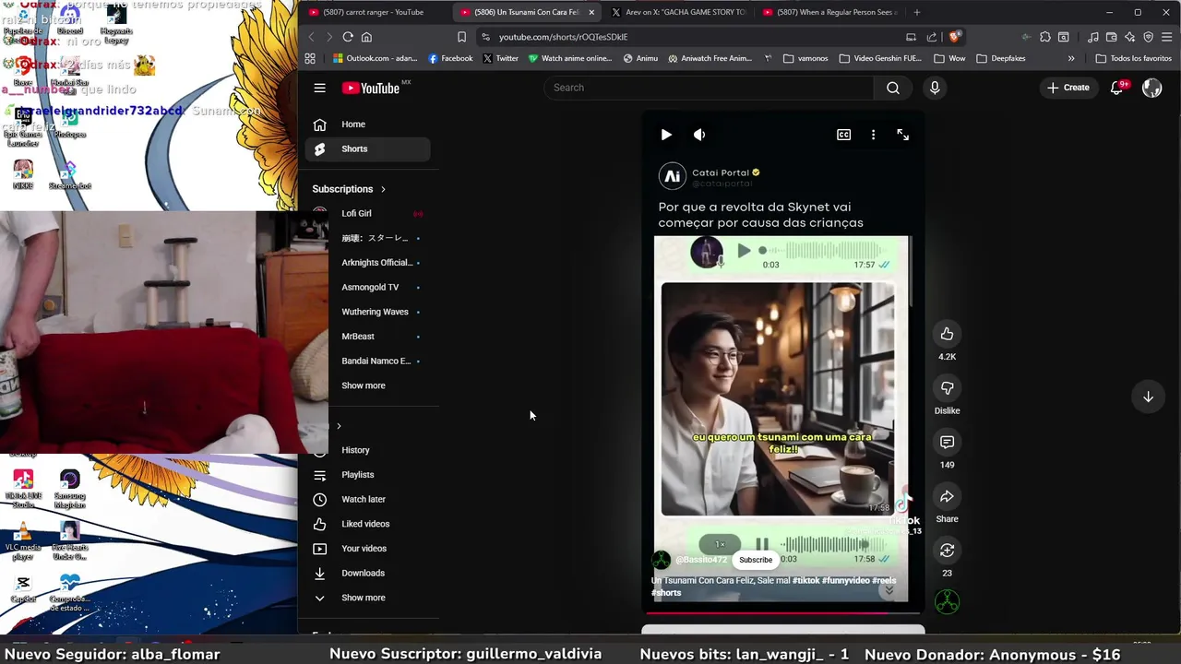Switch to When a Regular Person tab

click(x=829, y=12)
